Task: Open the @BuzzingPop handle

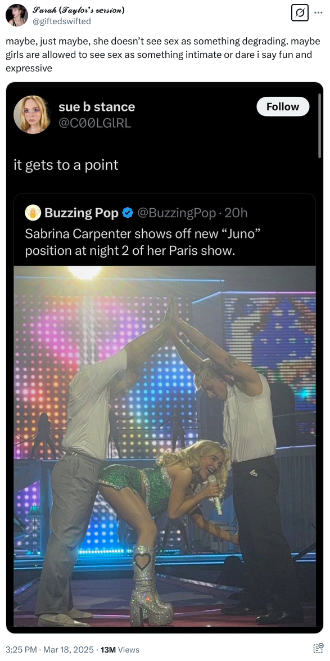Action: pos(177,213)
